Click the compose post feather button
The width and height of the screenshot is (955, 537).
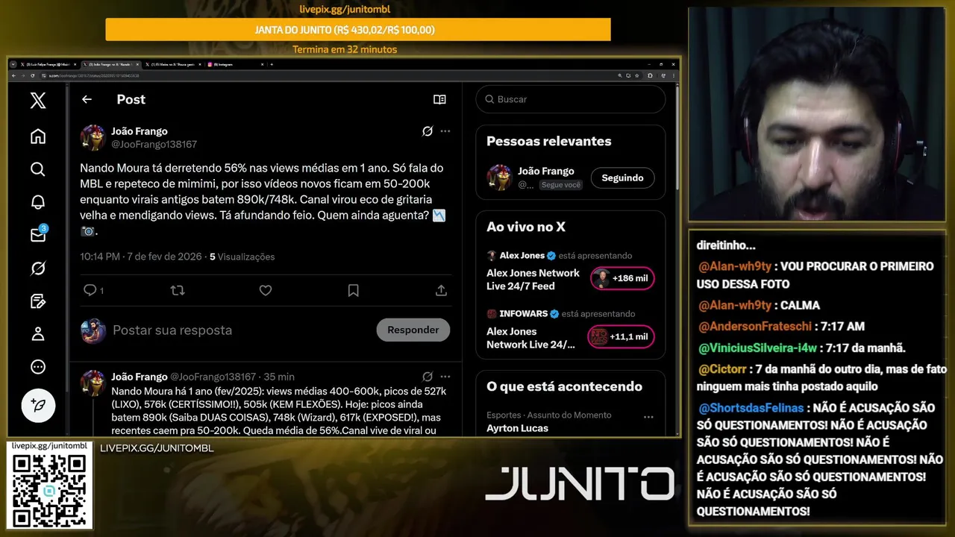[38, 406]
